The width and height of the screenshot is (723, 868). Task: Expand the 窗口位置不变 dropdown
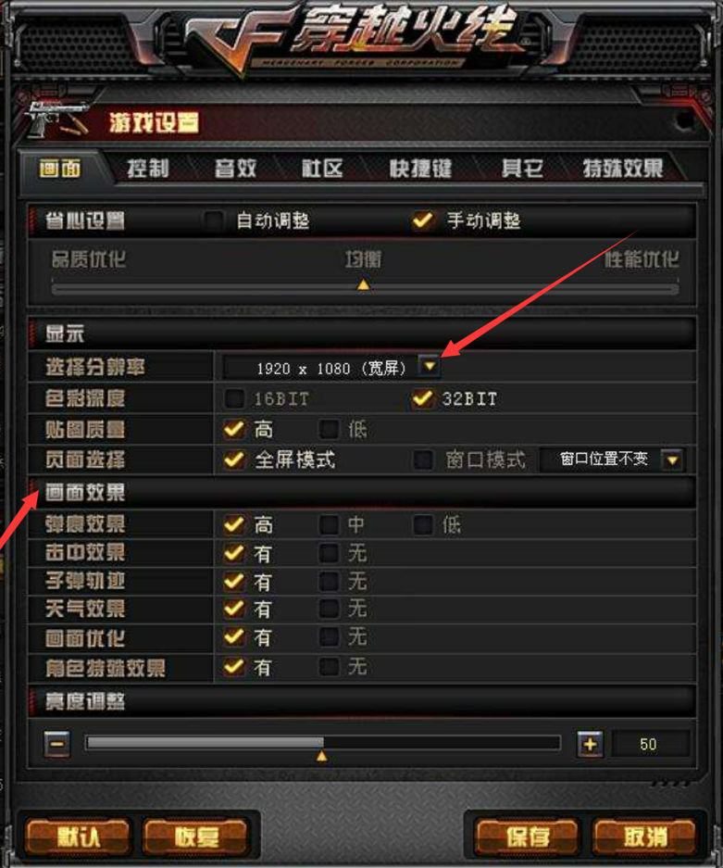pos(672,459)
